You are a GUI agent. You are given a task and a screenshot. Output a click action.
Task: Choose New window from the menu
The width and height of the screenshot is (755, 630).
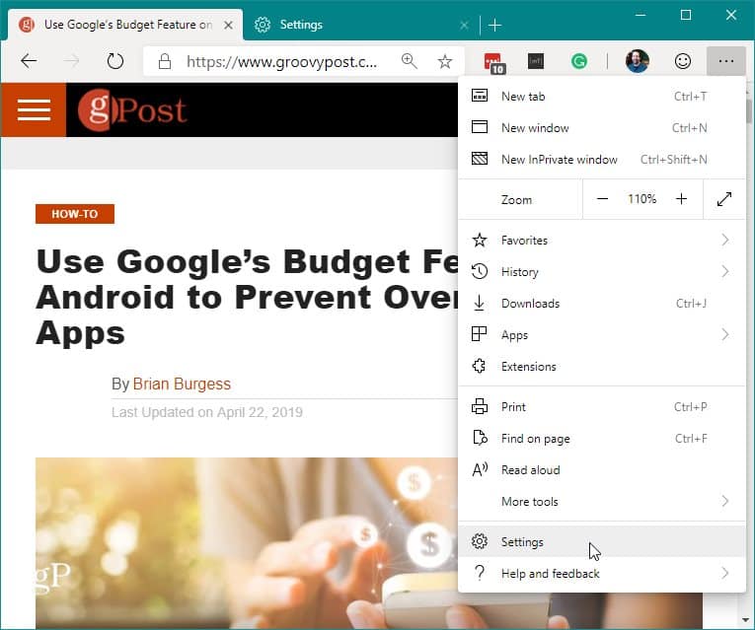[x=602, y=128]
